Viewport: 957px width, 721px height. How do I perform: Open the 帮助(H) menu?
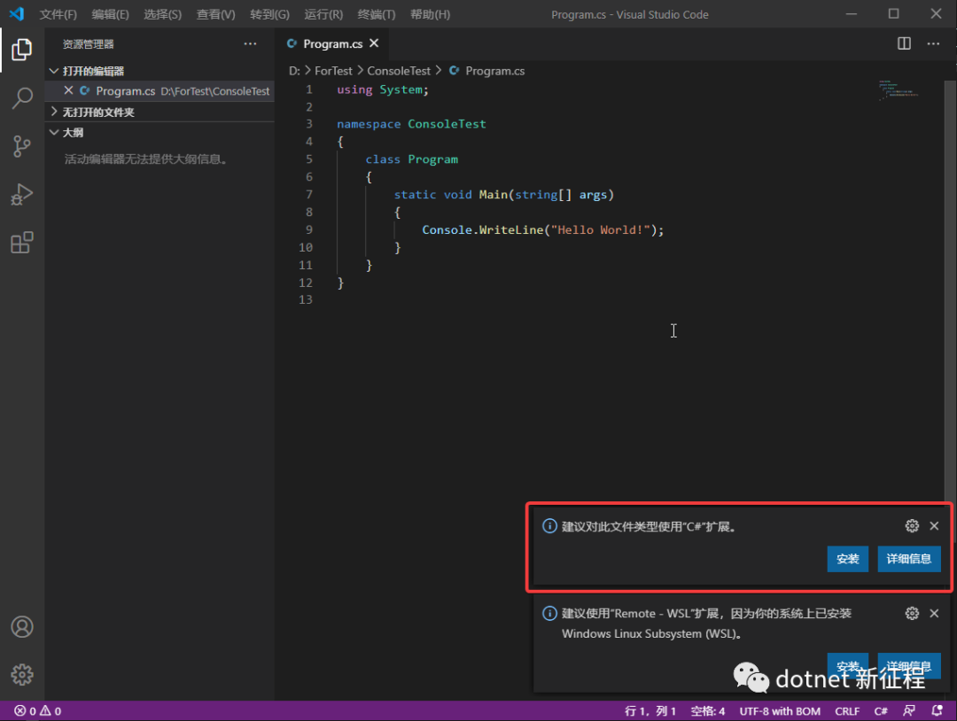430,14
